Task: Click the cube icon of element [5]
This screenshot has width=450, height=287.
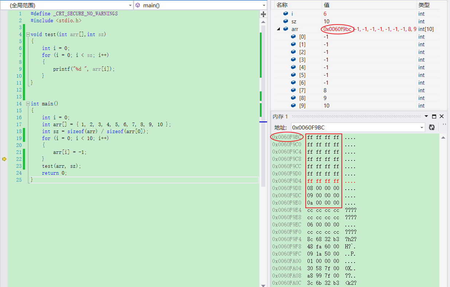Action: coord(293,75)
